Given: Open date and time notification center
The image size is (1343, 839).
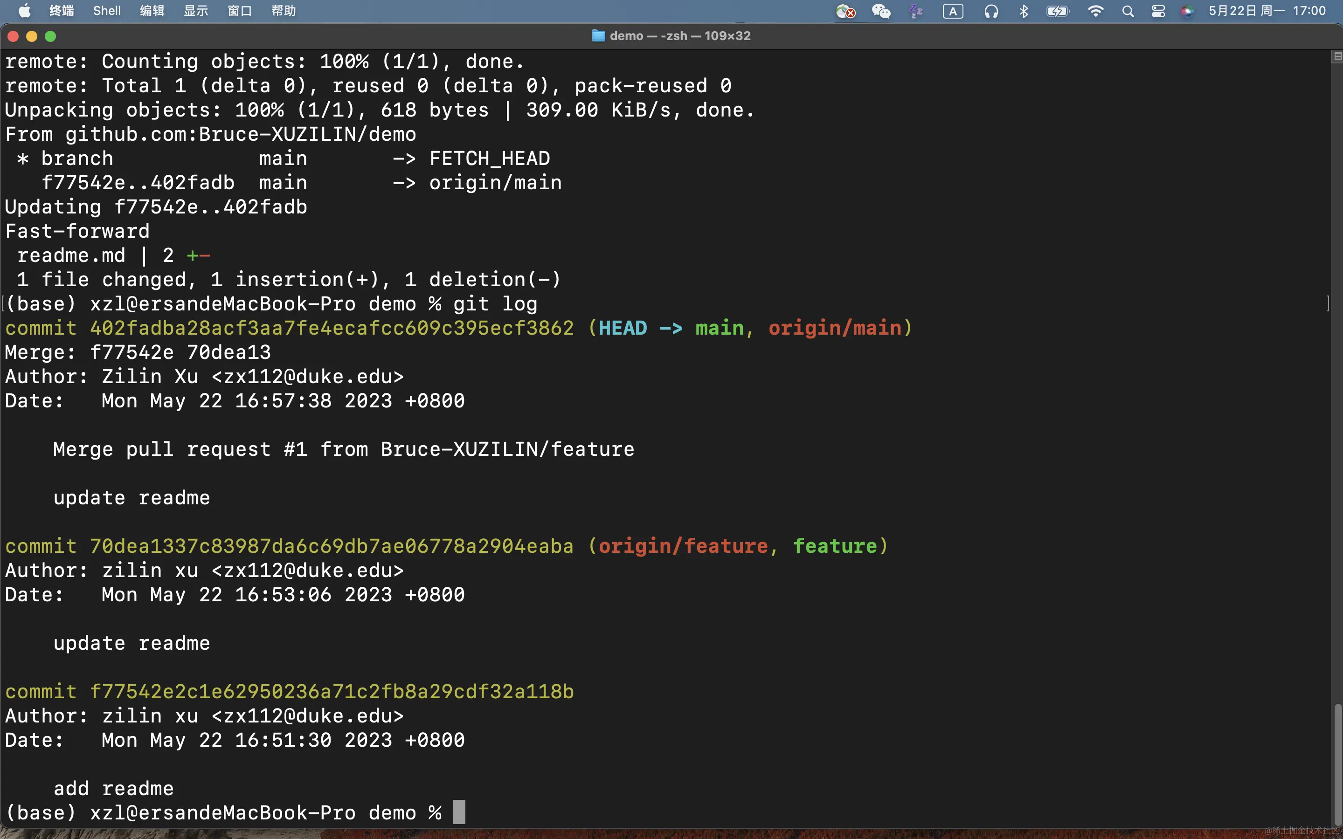Looking at the screenshot, I should pos(1267,11).
